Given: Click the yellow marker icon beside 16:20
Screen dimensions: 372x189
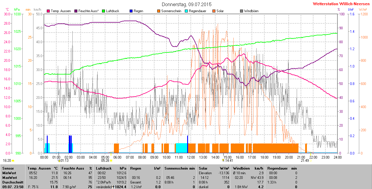Looking at the screenshot, I should tap(13, 161).
